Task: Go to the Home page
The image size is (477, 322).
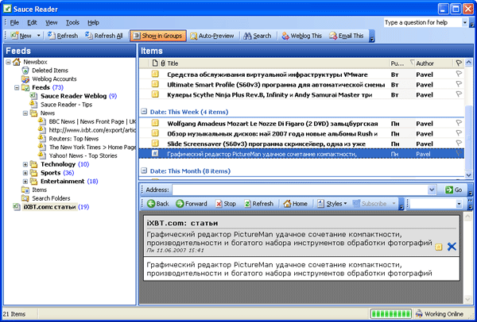Action: (295, 204)
